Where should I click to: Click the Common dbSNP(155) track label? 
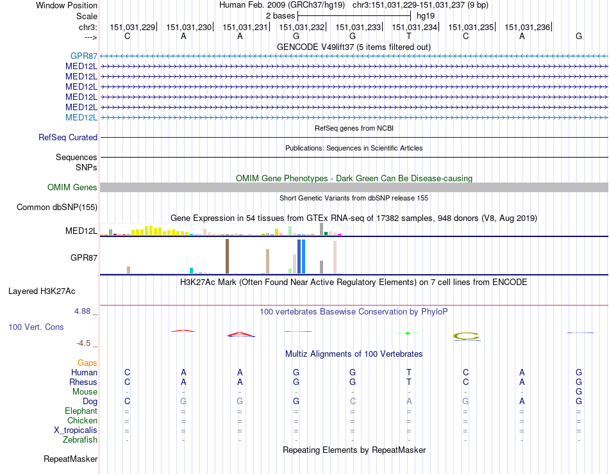(x=57, y=208)
